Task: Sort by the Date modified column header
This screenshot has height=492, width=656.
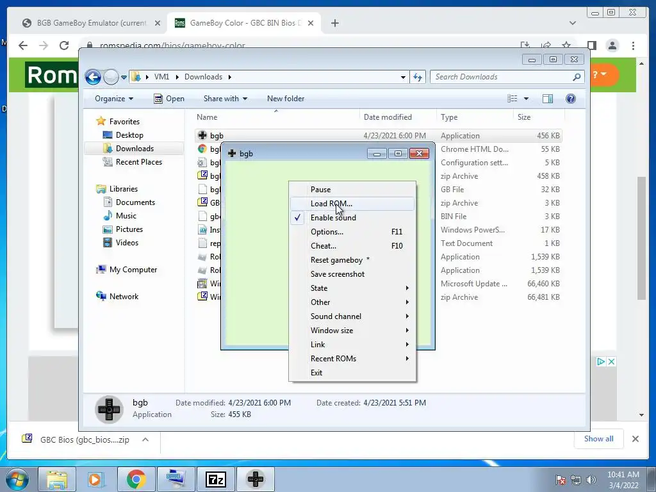Action: click(x=398, y=117)
